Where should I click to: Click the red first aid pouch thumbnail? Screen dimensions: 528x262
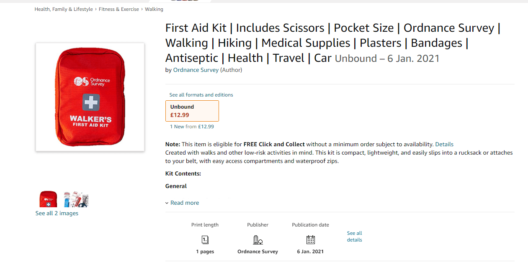click(48, 199)
